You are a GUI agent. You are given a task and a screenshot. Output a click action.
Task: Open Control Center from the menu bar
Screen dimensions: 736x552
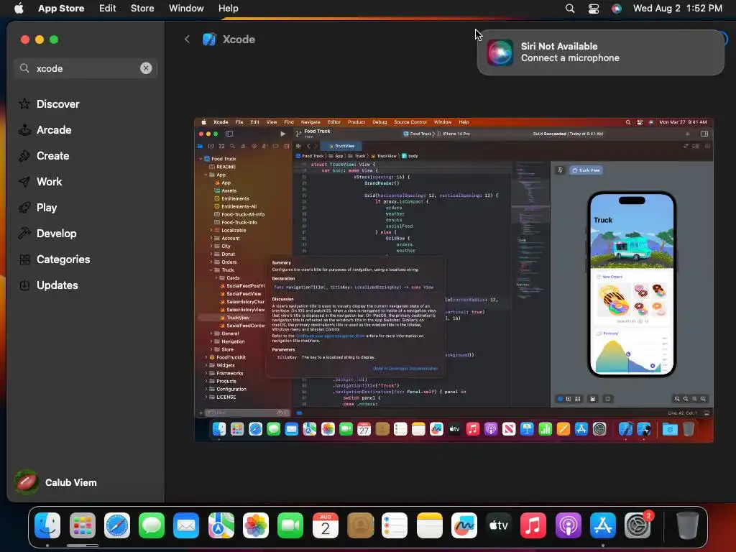point(593,8)
